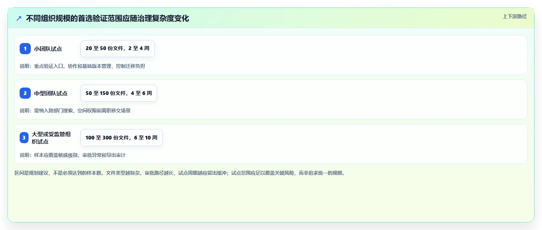Select the 小团队试点 label
The width and height of the screenshot is (542, 230).
click(x=48, y=49)
